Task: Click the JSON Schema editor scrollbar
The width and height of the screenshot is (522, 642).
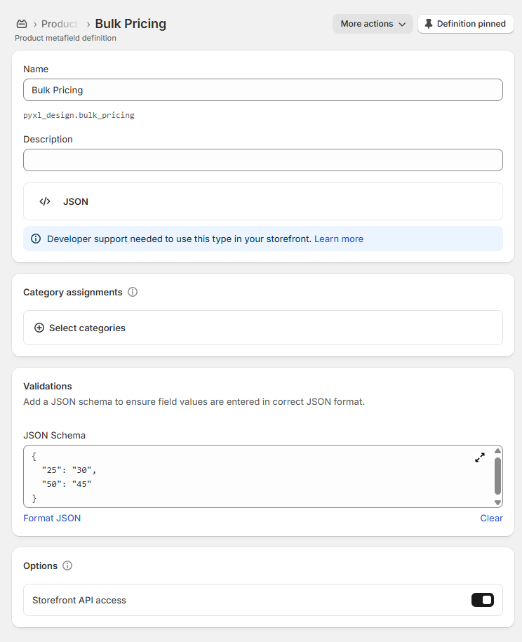Action: pos(498,477)
